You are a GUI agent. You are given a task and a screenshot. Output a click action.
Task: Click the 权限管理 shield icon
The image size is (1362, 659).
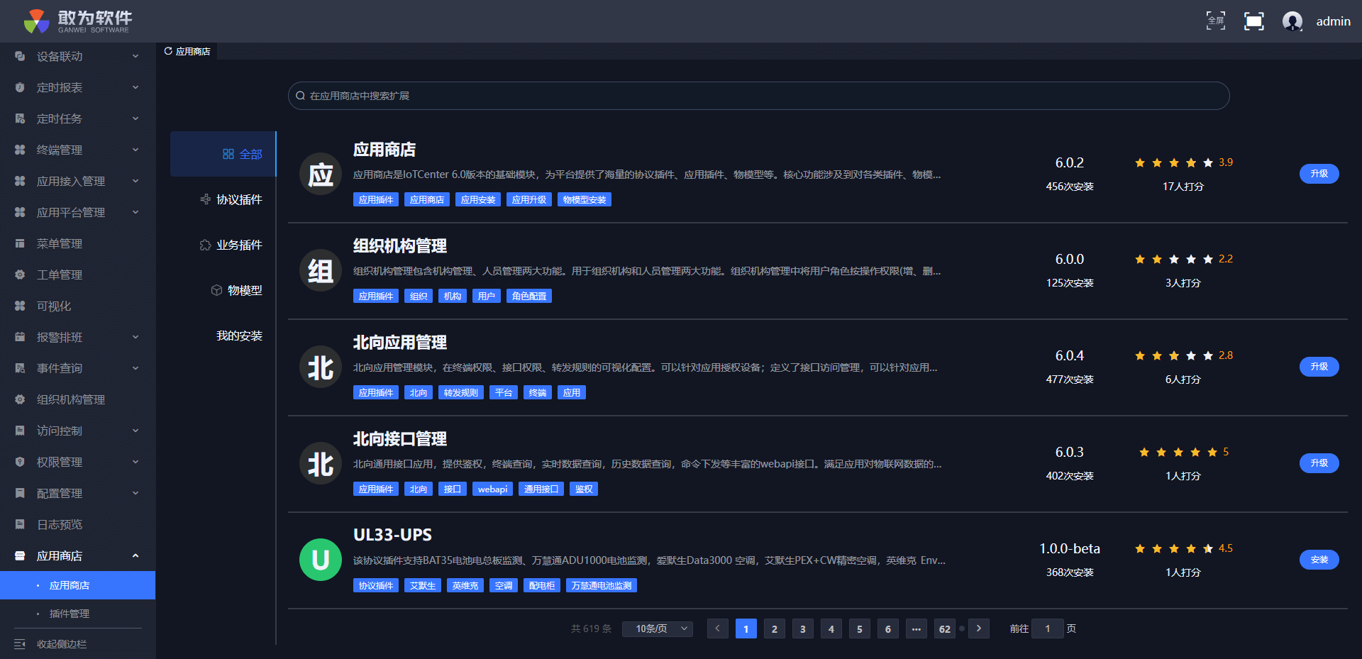tap(20, 462)
